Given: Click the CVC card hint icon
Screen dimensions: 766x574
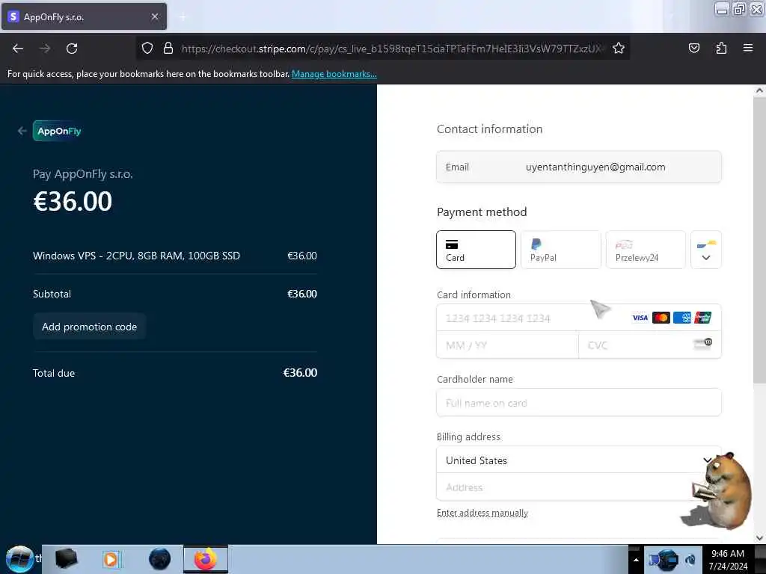Looking at the screenshot, I should 703,344.
